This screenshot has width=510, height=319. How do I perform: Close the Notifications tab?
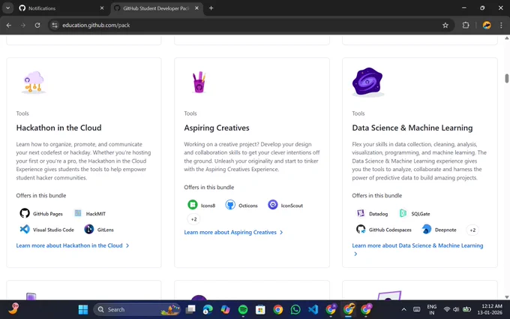tap(102, 8)
